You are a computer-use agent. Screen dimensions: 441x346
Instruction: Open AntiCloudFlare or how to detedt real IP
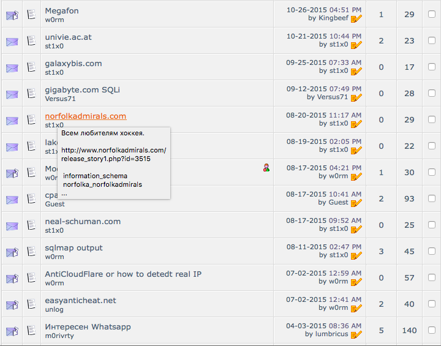(x=123, y=274)
